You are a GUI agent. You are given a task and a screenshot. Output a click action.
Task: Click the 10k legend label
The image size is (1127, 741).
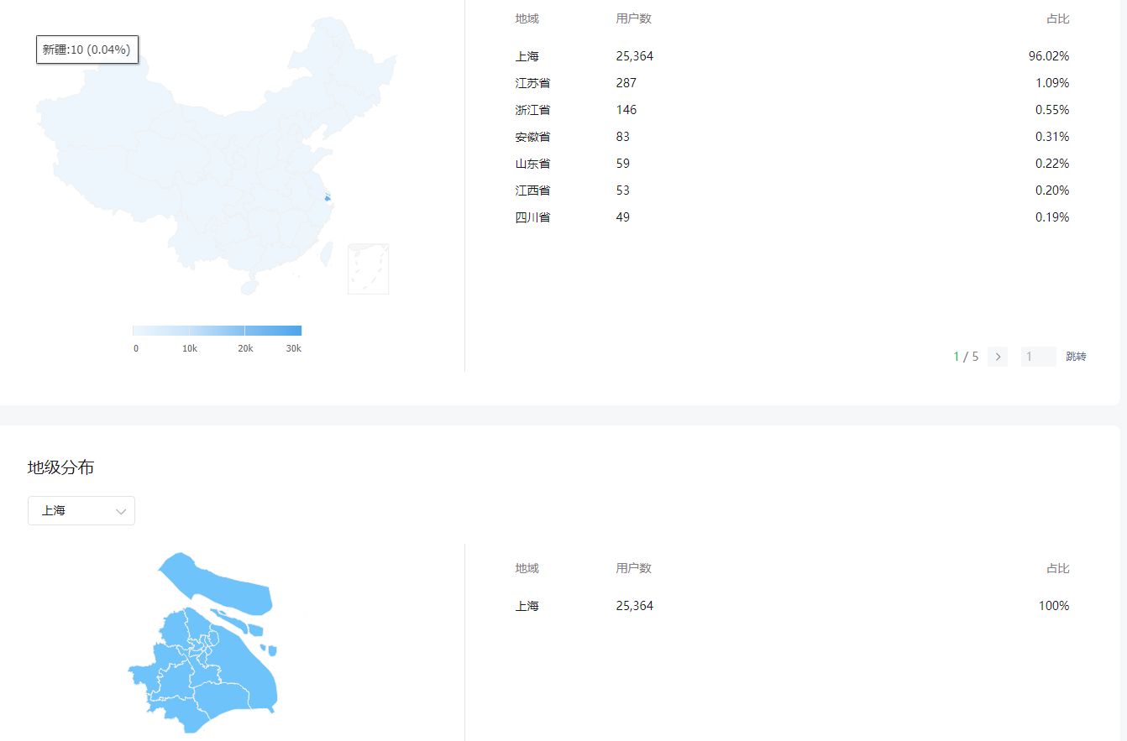pos(190,348)
